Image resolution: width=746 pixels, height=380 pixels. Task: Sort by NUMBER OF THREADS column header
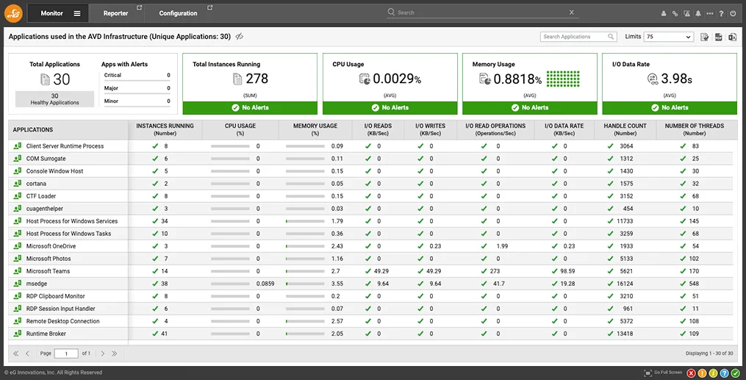tap(694, 129)
